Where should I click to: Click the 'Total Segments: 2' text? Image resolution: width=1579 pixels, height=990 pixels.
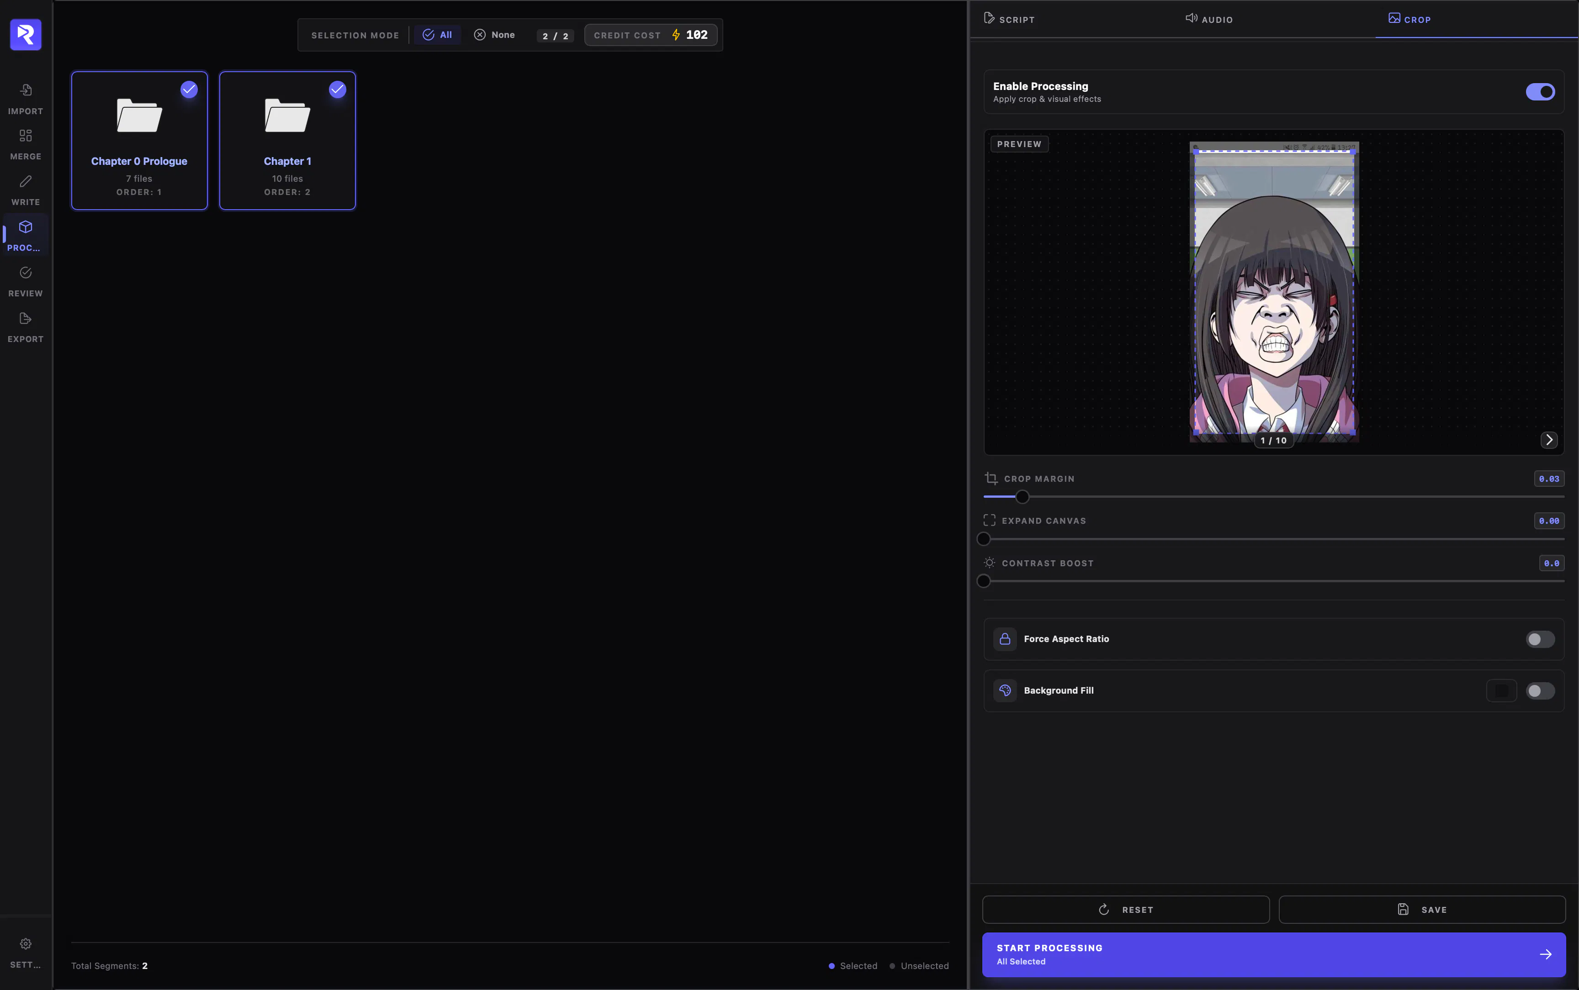pos(109,966)
